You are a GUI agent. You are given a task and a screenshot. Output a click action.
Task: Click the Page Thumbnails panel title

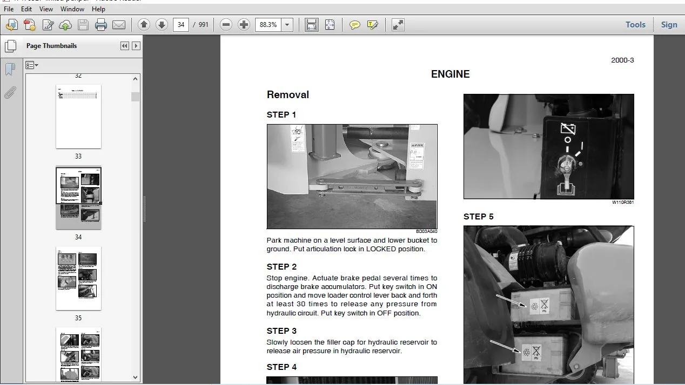tap(51, 46)
